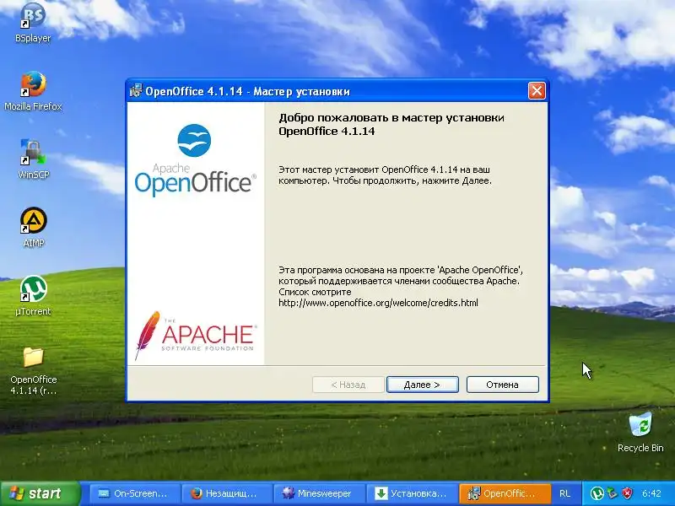Click Далее to continue the installation
675x506 pixels.
[423, 385]
